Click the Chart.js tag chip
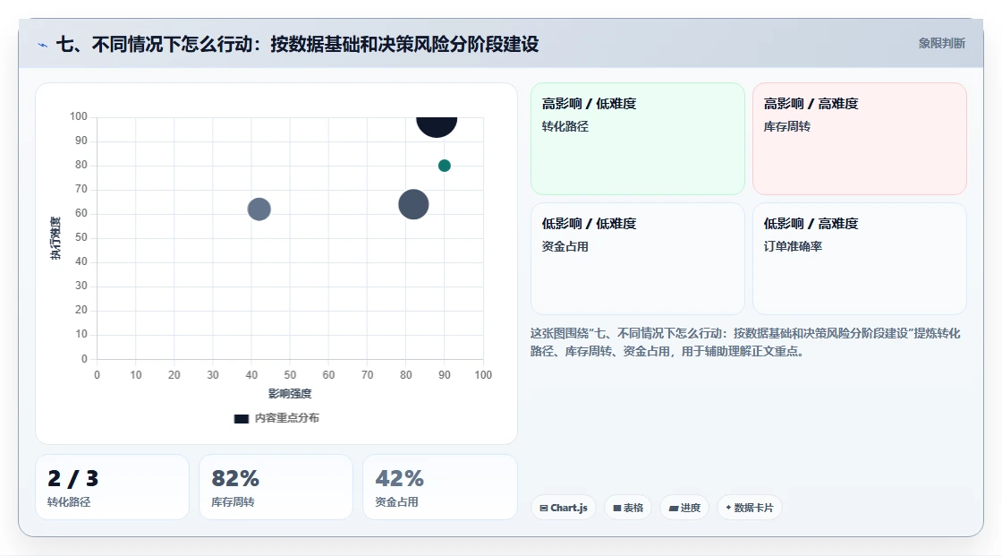This screenshot has width=1002, height=556. click(x=564, y=508)
